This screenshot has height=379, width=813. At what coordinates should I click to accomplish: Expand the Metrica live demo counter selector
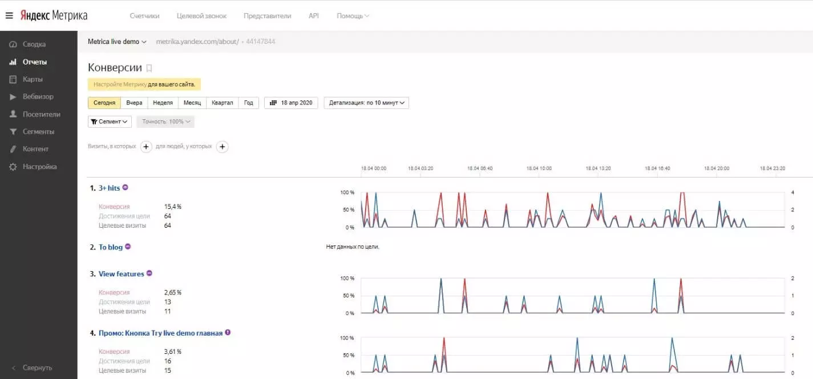(x=117, y=42)
